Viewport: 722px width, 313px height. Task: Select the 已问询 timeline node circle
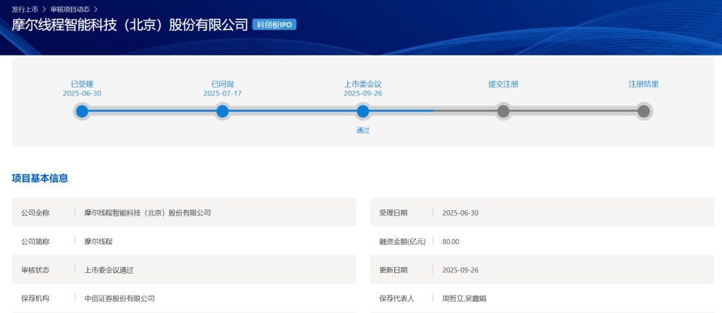223,111
